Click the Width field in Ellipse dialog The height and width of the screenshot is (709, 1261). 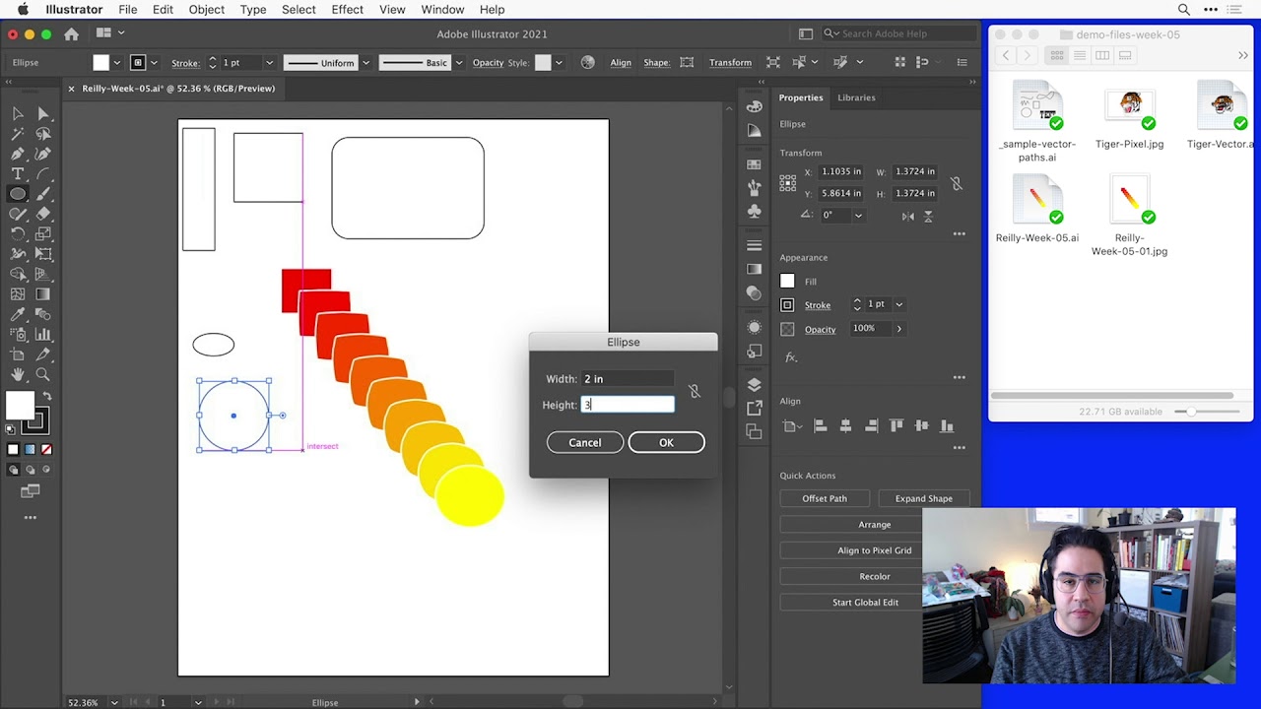[628, 379]
